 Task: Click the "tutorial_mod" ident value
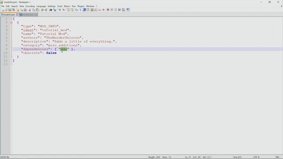click(54, 30)
